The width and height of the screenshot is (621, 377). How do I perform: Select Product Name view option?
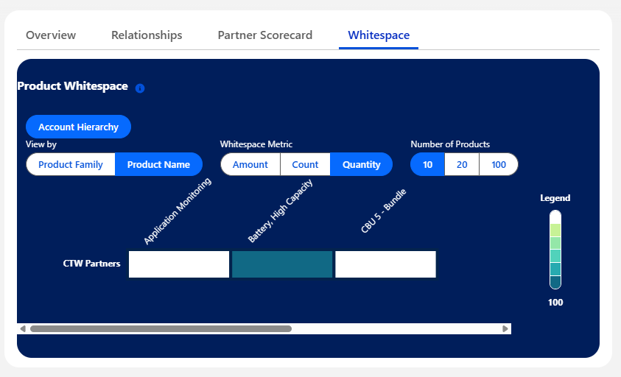click(x=158, y=164)
